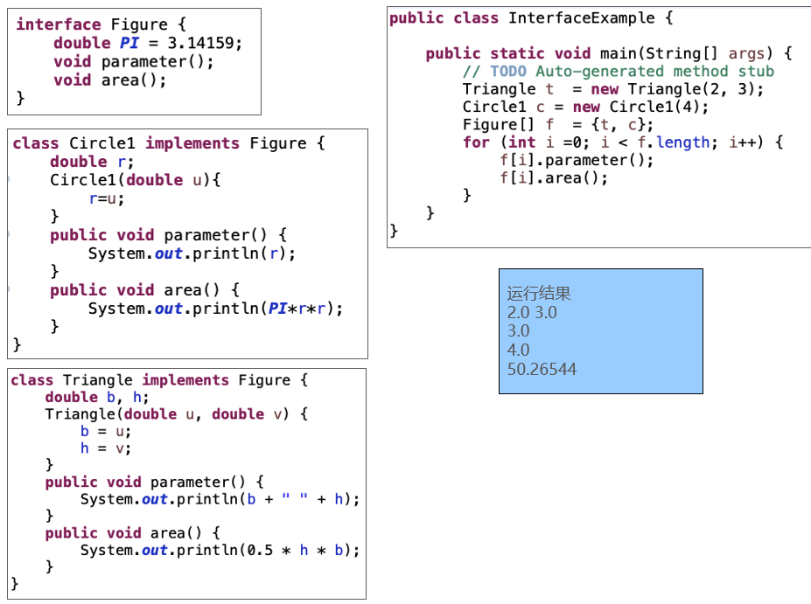Click the output line 2.0 3.0
The width and height of the screenshot is (811, 604).
coord(532,312)
